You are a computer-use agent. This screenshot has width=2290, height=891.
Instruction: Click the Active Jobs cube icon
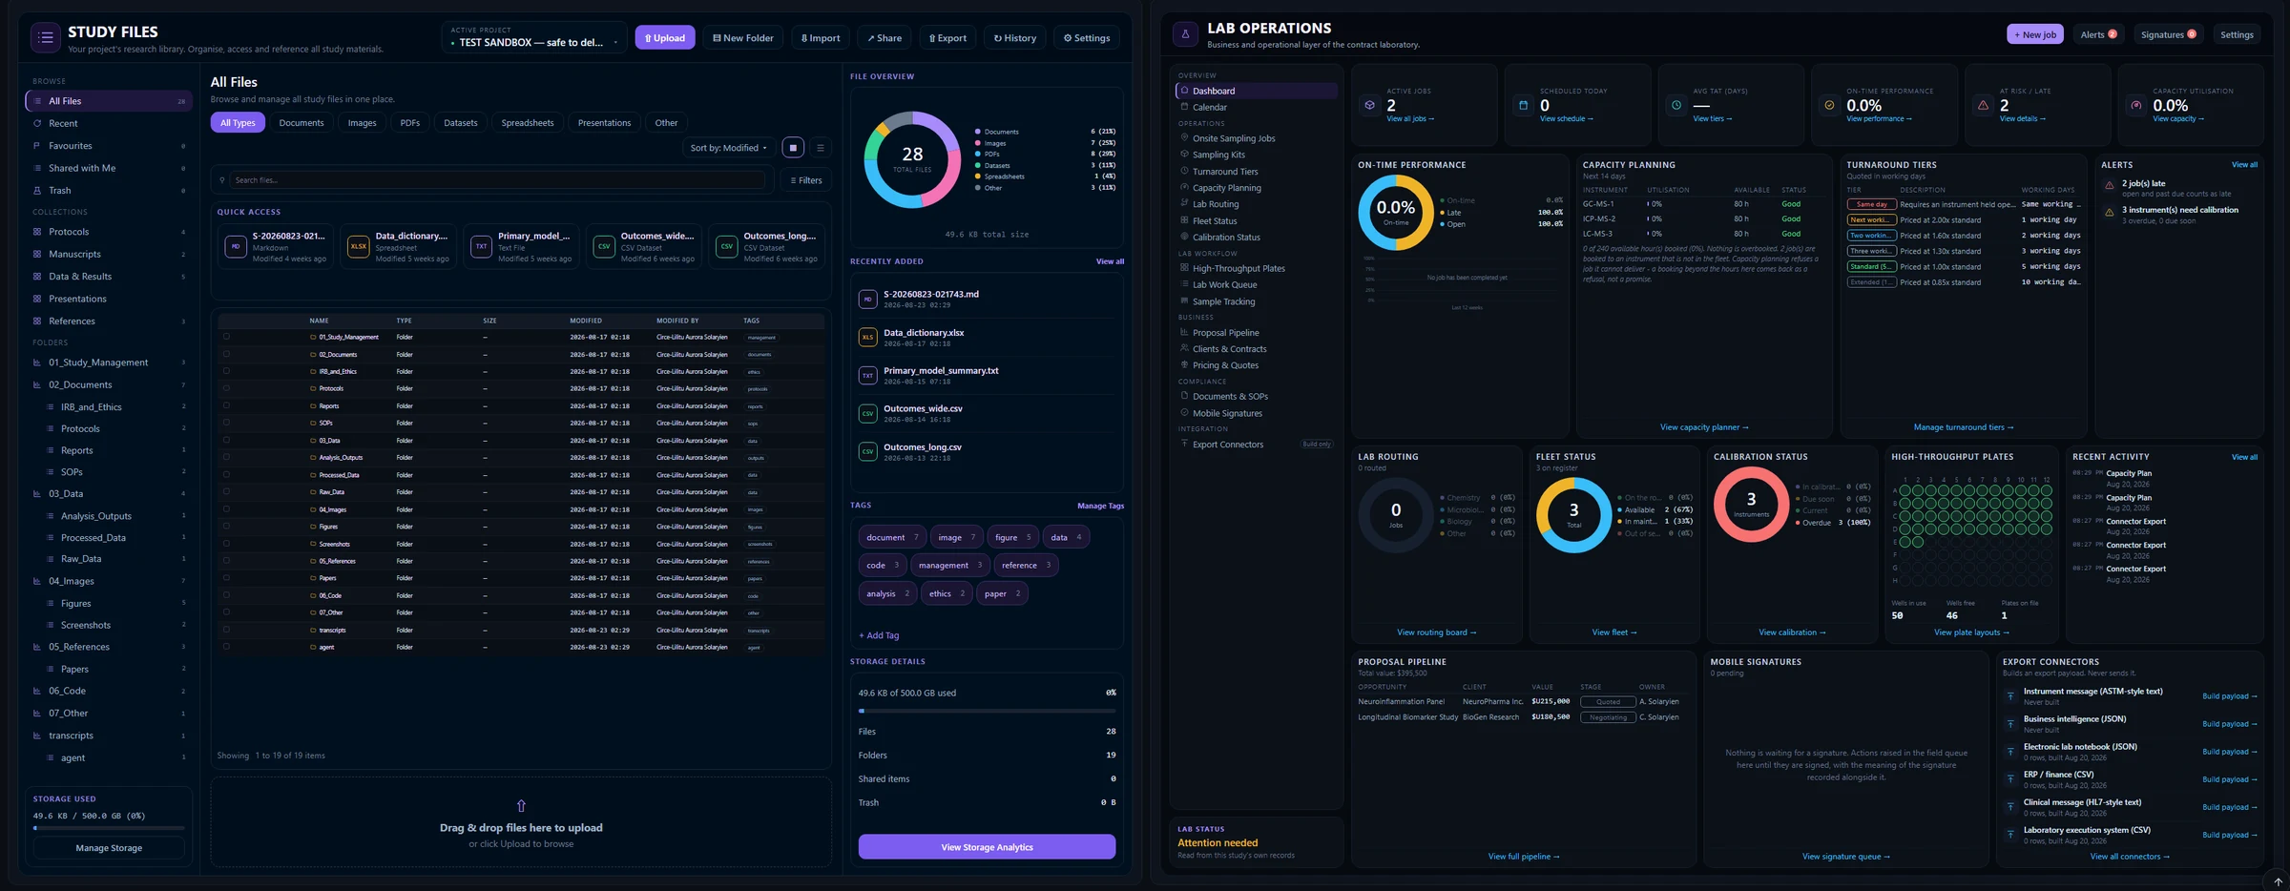1370,106
